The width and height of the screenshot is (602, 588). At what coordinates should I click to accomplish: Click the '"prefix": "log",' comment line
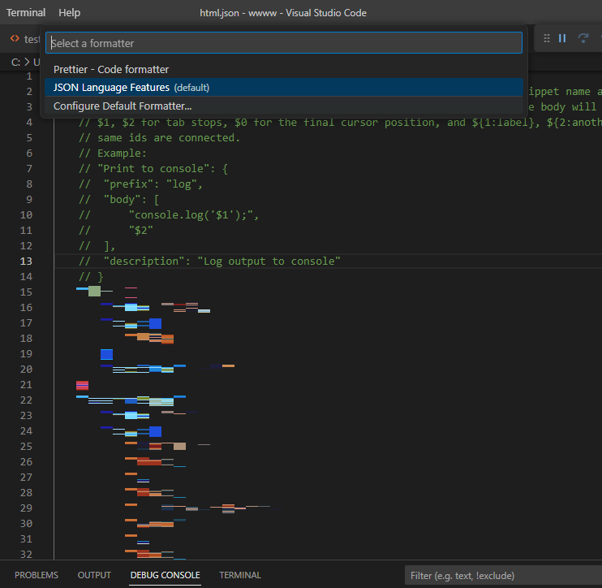point(140,184)
